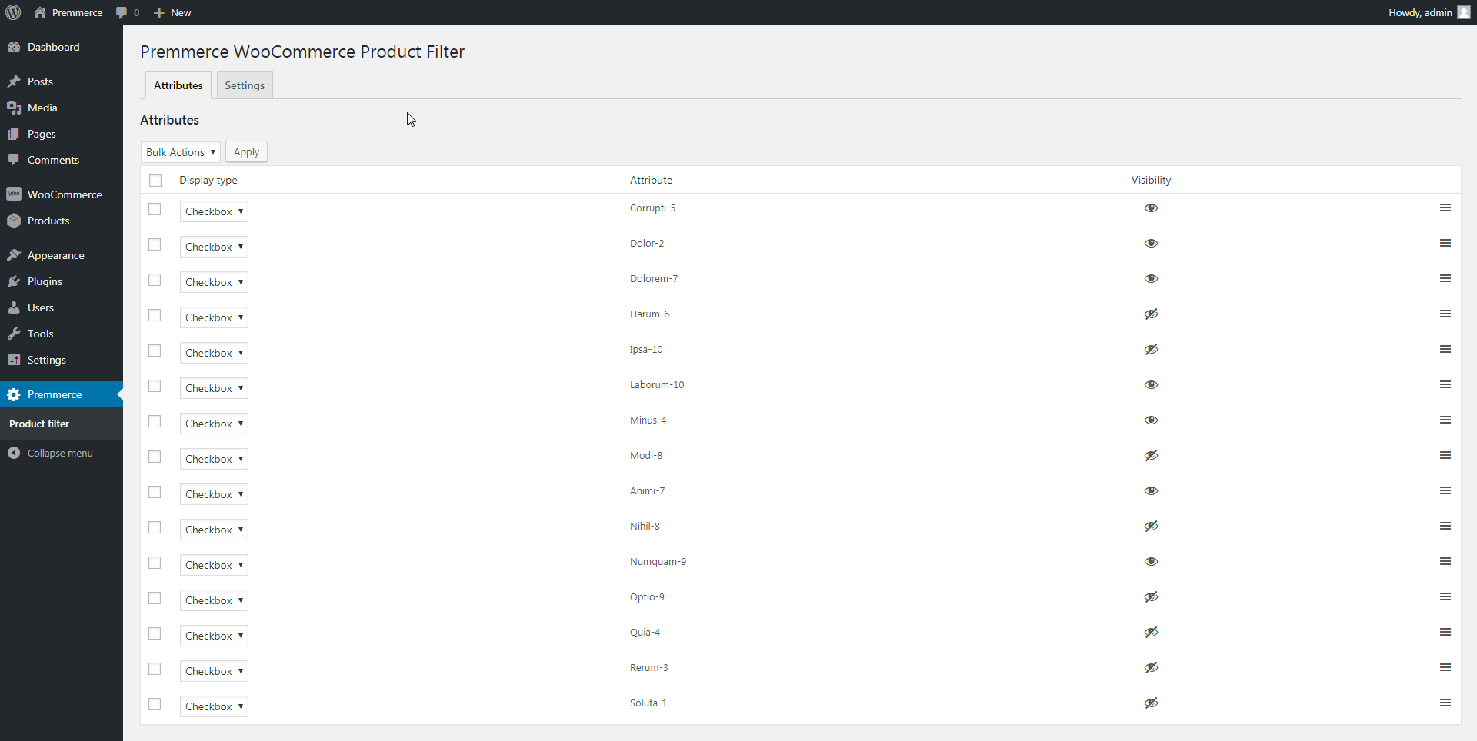1477x741 pixels.
Task: Click the drag handle for Rerum-3
Action: (x=1445, y=668)
